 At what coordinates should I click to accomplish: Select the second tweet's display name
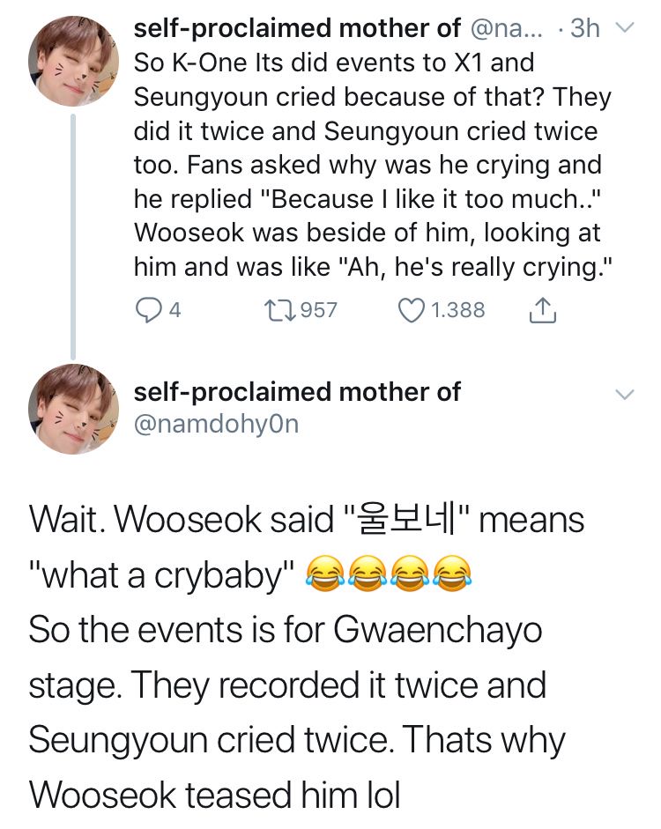pyautogui.click(x=296, y=392)
